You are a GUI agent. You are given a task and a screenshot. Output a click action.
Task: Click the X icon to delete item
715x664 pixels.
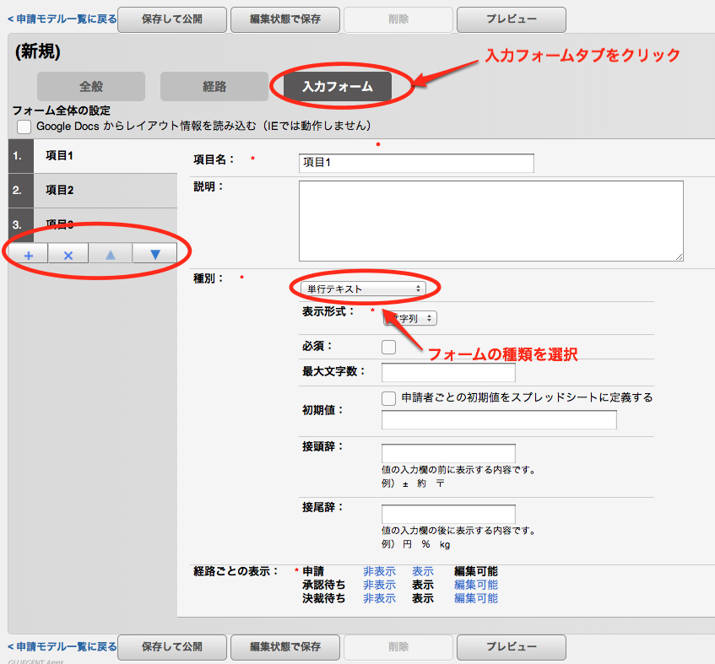click(68, 254)
